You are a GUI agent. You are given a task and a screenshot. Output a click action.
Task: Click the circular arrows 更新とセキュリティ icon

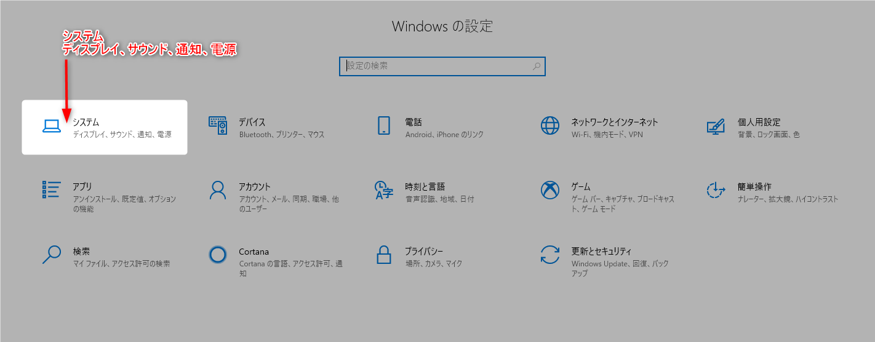click(550, 255)
